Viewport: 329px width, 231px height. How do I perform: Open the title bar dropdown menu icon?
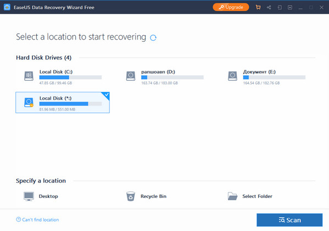tap(290, 8)
